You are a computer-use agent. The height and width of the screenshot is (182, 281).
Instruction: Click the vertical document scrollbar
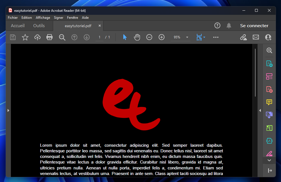255,73
